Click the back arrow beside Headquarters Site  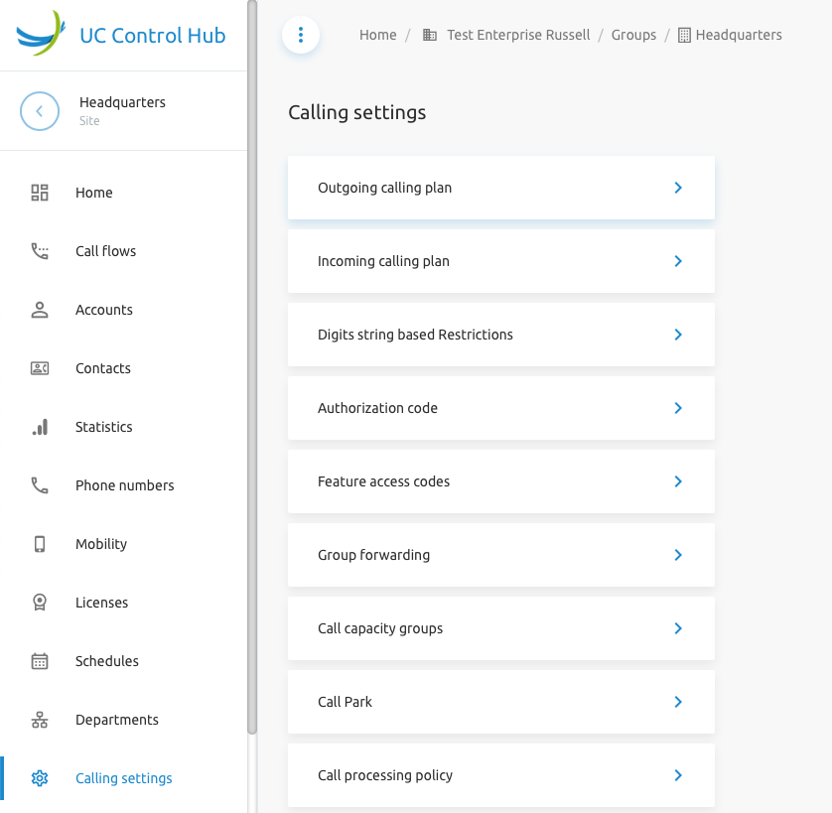tap(40, 111)
